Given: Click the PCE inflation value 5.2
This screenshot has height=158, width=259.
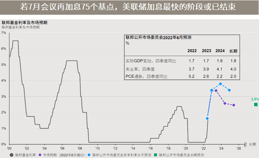Looking at the screenshot, I should [192, 76].
